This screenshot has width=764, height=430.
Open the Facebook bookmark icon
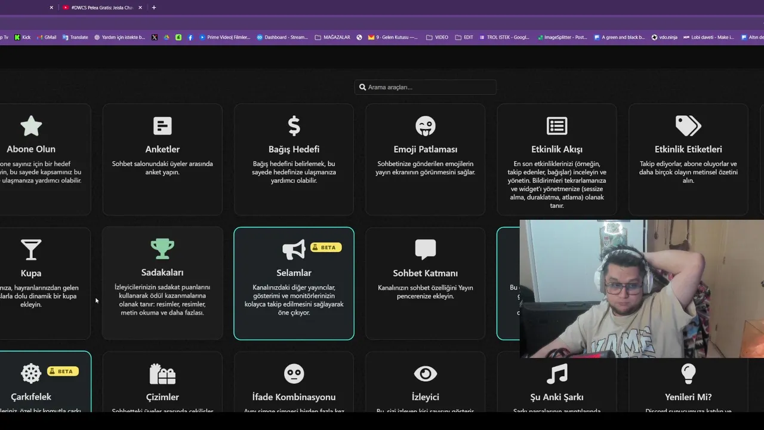[190, 37]
